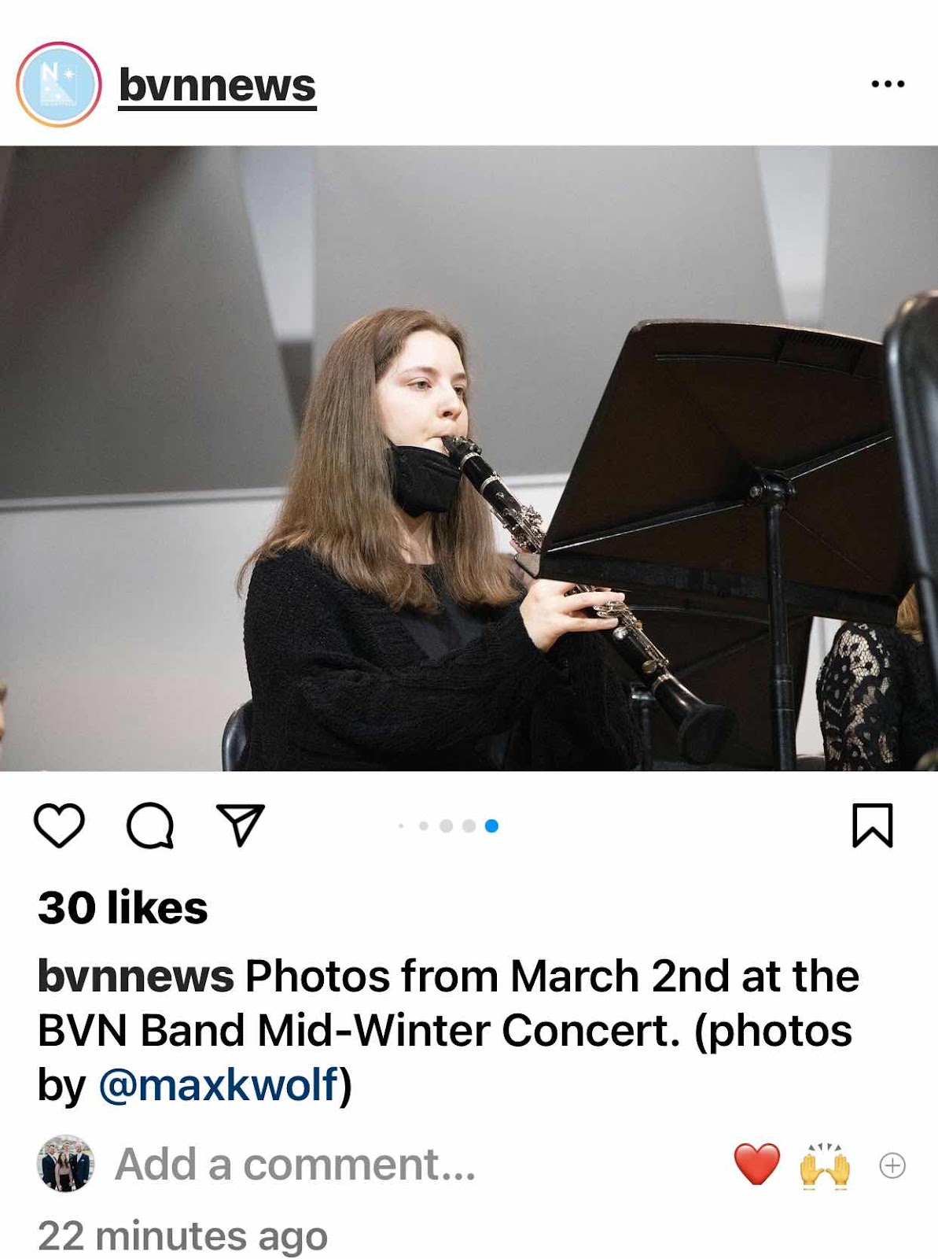Viewport: 938px width, 1259px height.
Task: Insert the raised hands emoji reaction
Action: (825, 1165)
